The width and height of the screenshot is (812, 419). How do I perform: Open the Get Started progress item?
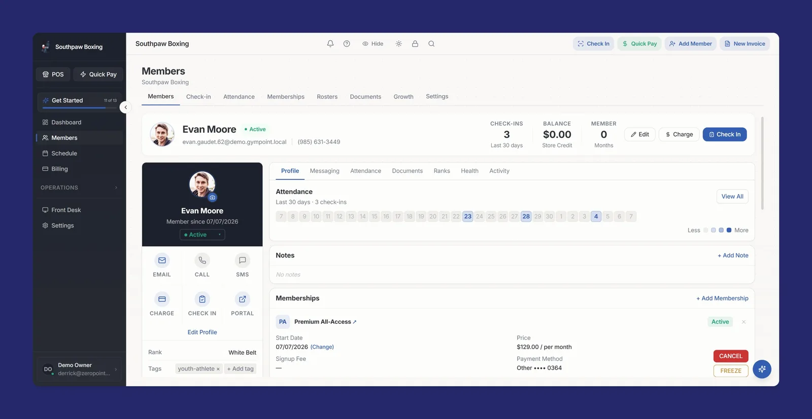pyautogui.click(x=80, y=101)
